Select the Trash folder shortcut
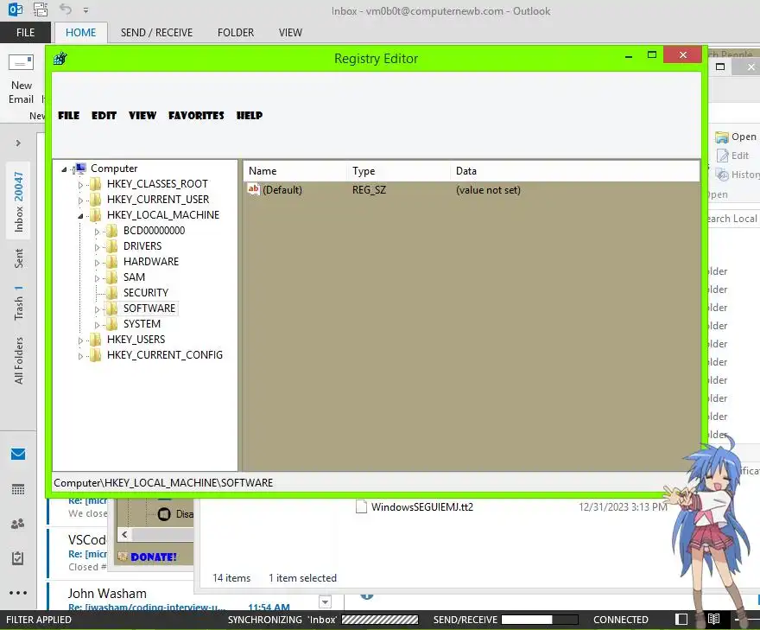The height and width of the screenshot is (630, 760). [x=18, y=303]
